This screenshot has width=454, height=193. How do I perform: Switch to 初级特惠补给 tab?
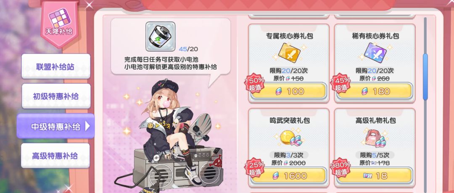point(55,96)
